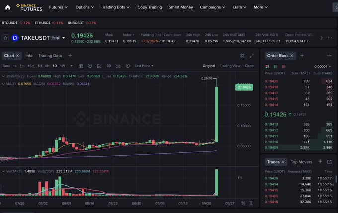Open the More dropdown menu
Image resolution: width=338 pixels, height=213 pixels.
(x=261, y=7)
